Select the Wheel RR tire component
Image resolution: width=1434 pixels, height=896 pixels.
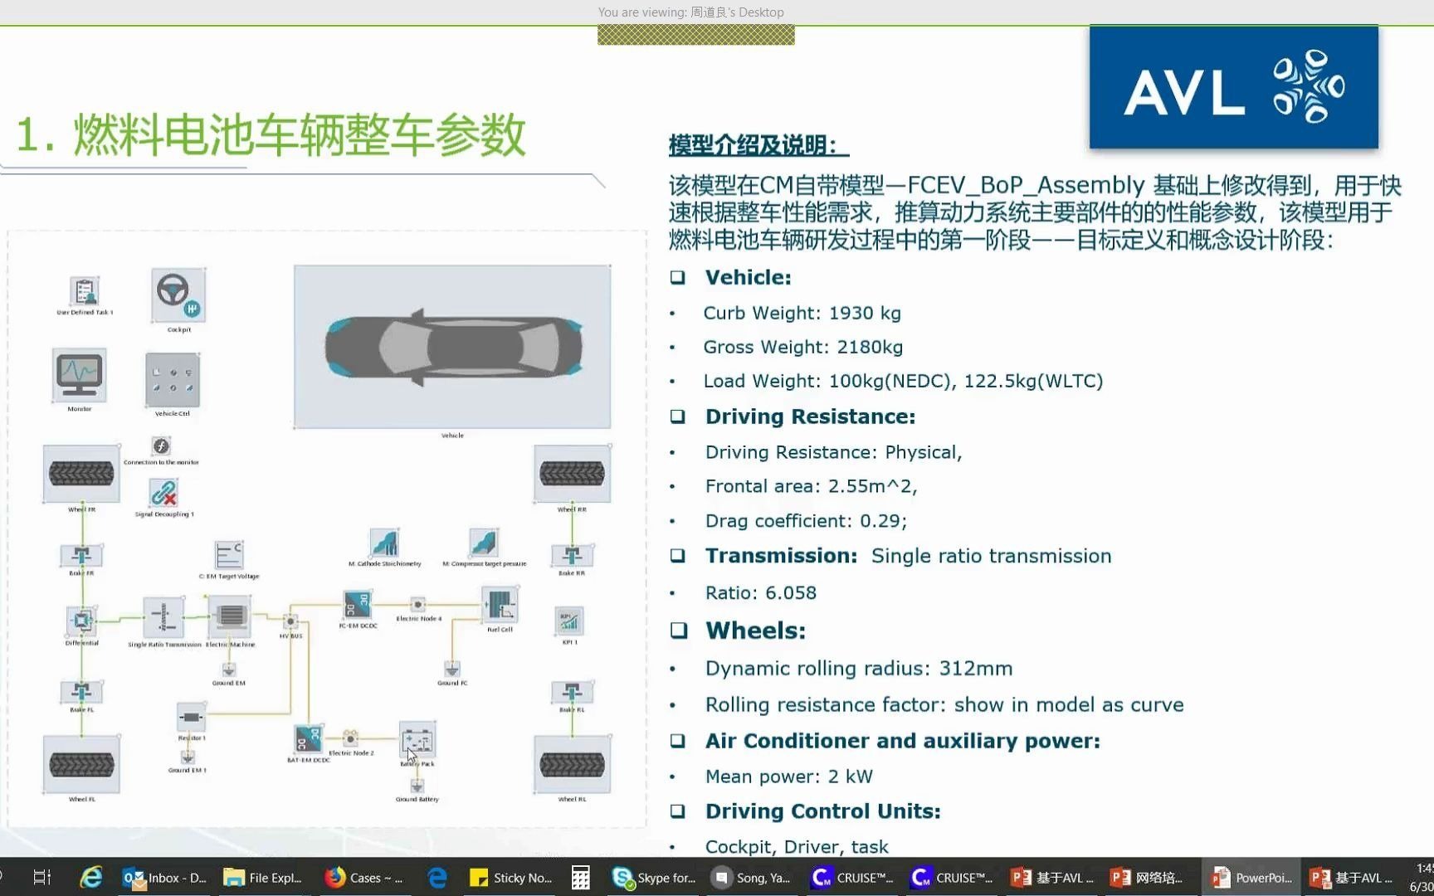tap(573, 474)
